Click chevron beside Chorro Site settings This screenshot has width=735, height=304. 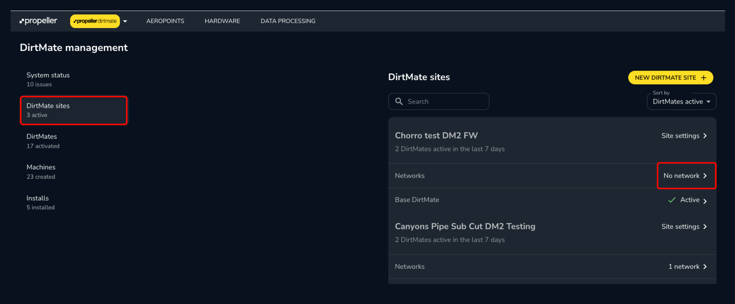tap(705, 136)
